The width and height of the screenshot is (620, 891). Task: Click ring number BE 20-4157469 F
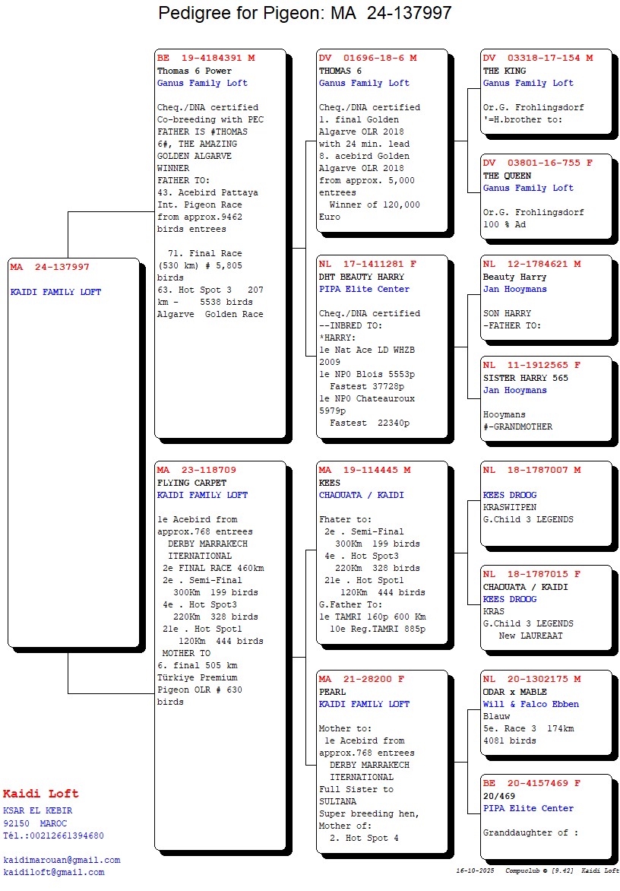(532, 783)
